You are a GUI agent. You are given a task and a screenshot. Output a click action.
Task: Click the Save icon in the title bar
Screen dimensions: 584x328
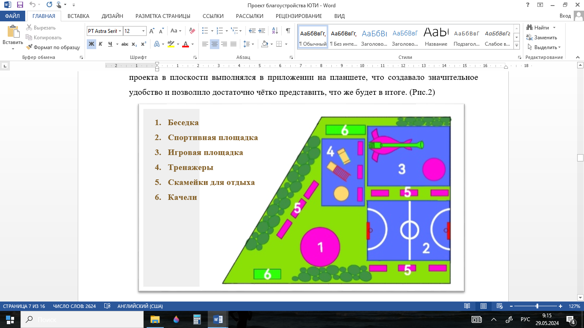[20, 5]
